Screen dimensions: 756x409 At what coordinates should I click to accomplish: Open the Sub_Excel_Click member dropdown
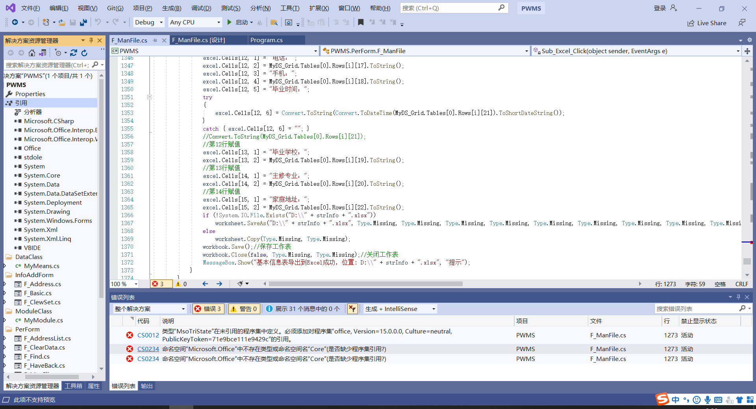636,51
